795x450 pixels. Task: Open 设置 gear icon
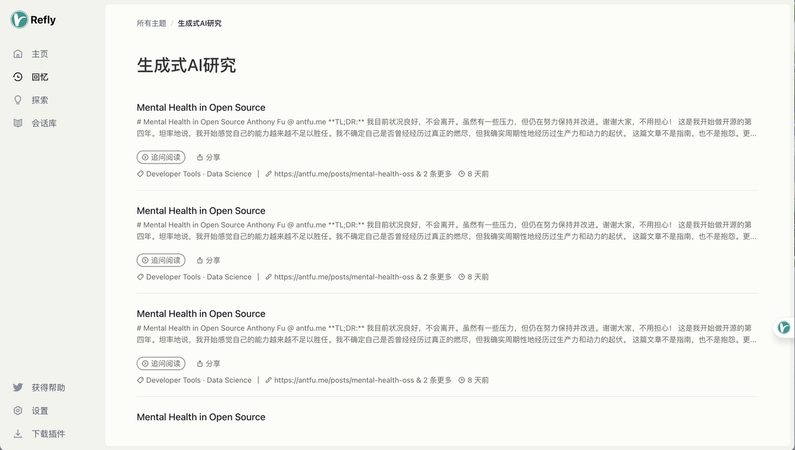coord(18,410)
